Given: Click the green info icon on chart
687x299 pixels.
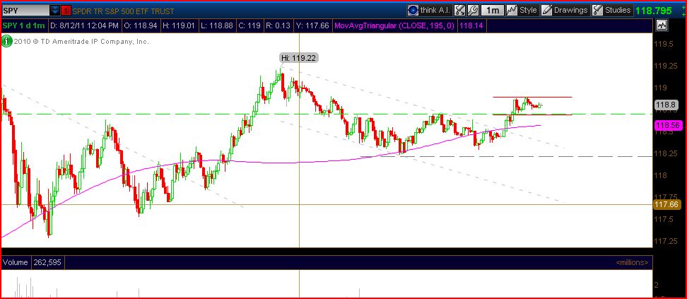Looking at the screenshot, I should 6,42.
